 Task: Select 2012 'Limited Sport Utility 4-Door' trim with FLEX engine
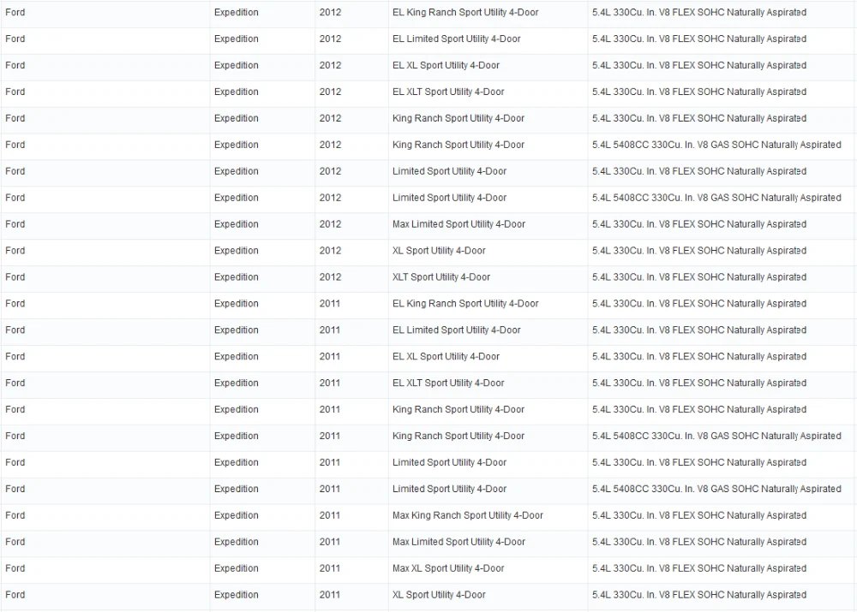pyautogui.click(x=449, y=171)
